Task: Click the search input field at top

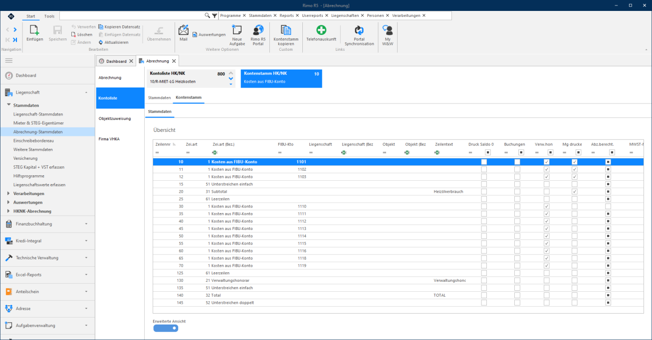Action: (x=132, y=16)
